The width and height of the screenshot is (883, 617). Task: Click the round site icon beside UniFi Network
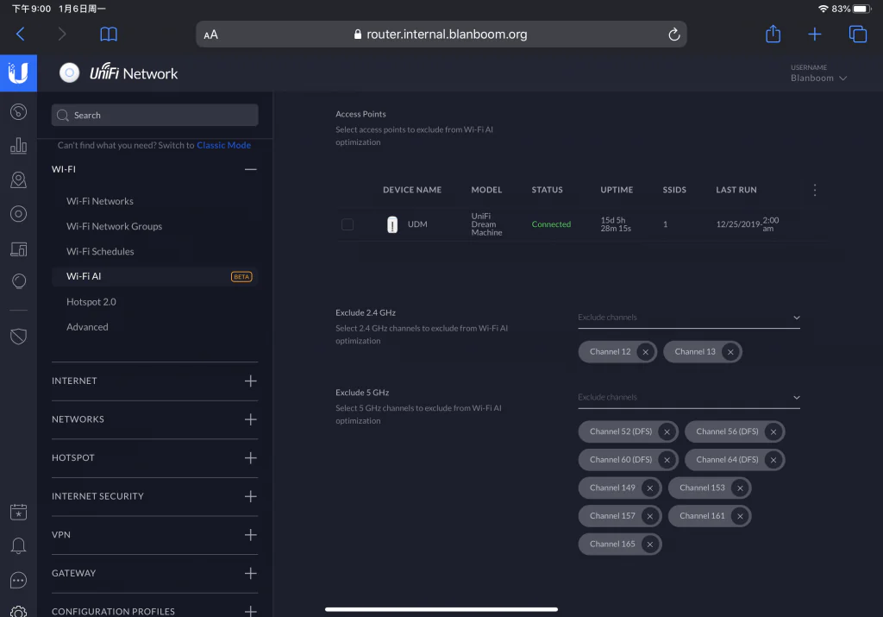tap(69, 72)
